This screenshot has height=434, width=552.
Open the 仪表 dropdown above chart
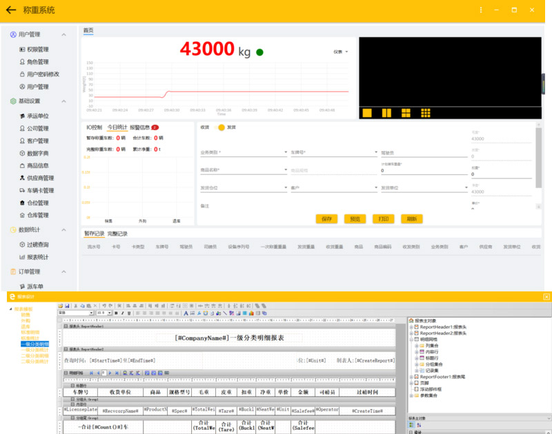(341, 52)
